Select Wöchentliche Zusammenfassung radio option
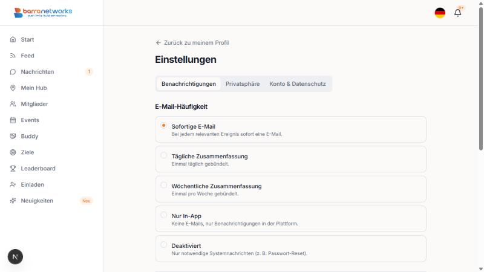The width and height of the screenshot is (484, 272). tap(163, 185)
